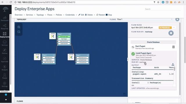Open the browser menu (three dots)
The width and height of the screenshot is (186, 104).
click(x=183, y=2)
